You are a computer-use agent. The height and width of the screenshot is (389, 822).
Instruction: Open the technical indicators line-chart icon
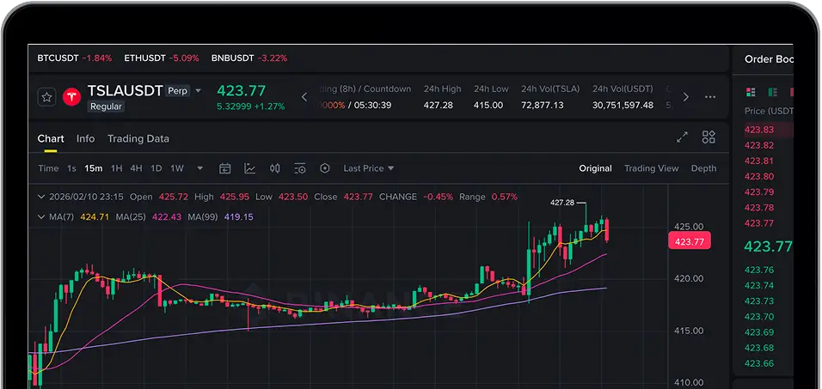[x=250, y=168]
